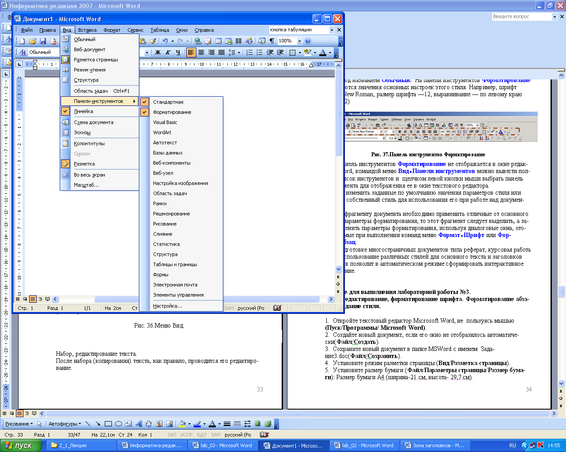This screenshot has height=452, width=566.
Task: Click the Open folder icon in Документ1 toolbar
Action: pos(33,41)
